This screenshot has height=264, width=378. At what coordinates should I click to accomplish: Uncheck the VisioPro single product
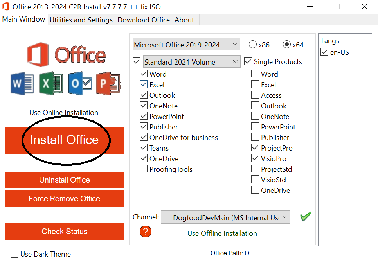[255, 158]
